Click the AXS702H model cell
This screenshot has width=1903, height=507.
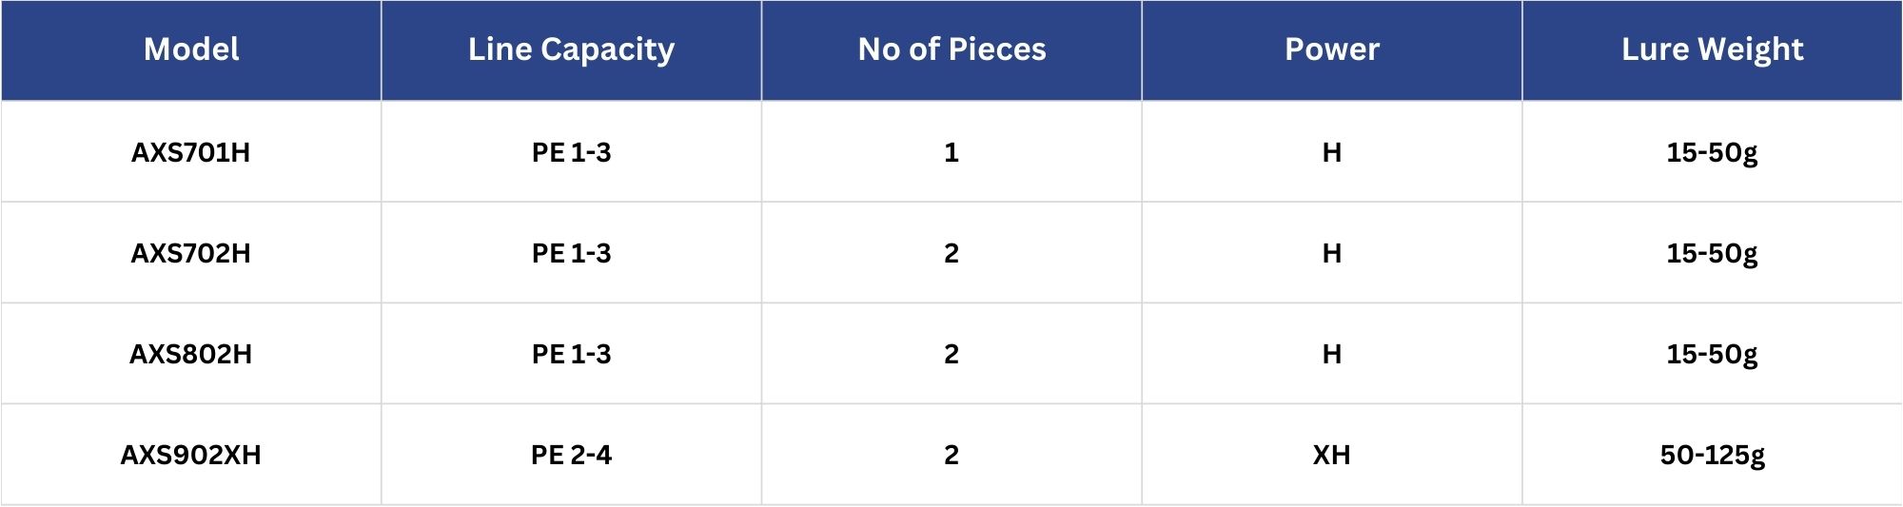[191, 253]
